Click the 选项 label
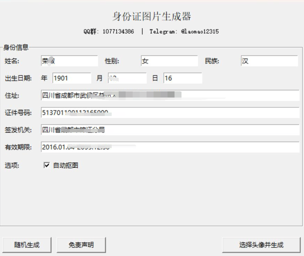 coord(12,165)
